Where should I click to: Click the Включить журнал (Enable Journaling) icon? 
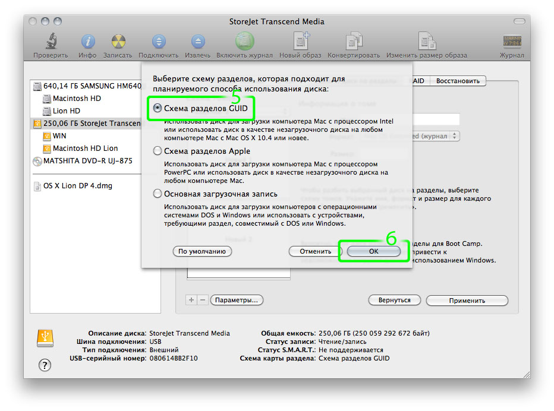(x=244, y=43)
